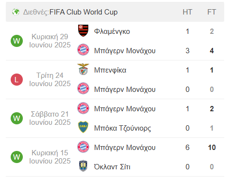The height and width of the screenshot is (179, 230).
Task: Open the FIFA Club World Cup link
Action: pos(83,12)
